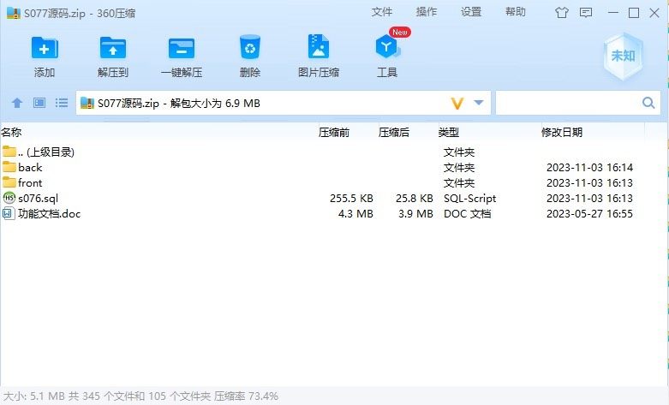Open the 工具 (Tools) icon
Viewport: 669px width, 405px height.
point(387,47)
